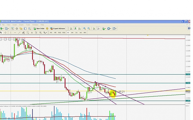Image resolution: width=193 pixels, height=120 pixels.
Task: Select the horizontal line tool
Action: coord(15,33)
